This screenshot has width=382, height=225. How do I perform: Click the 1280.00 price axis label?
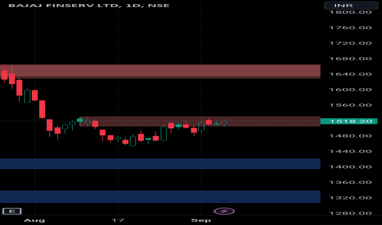pyautogui.click(x=350, y=213)
